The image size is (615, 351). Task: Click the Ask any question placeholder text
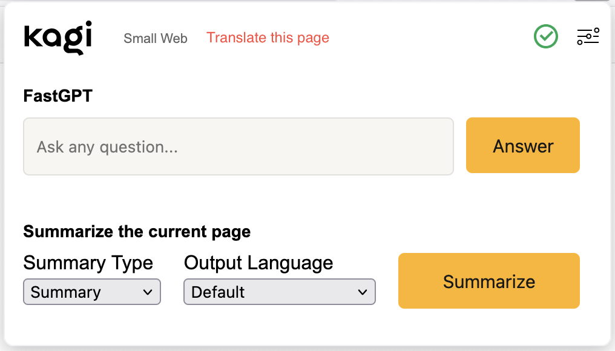[x=107, y=147]
